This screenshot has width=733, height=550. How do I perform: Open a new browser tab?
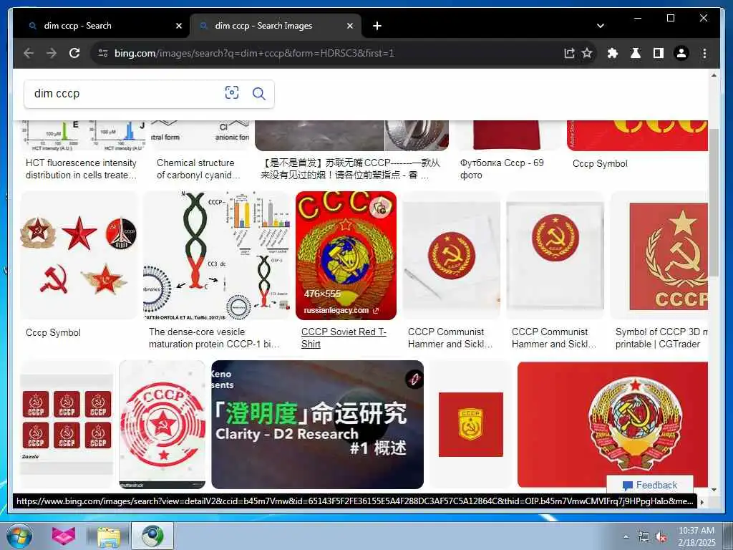377,26
